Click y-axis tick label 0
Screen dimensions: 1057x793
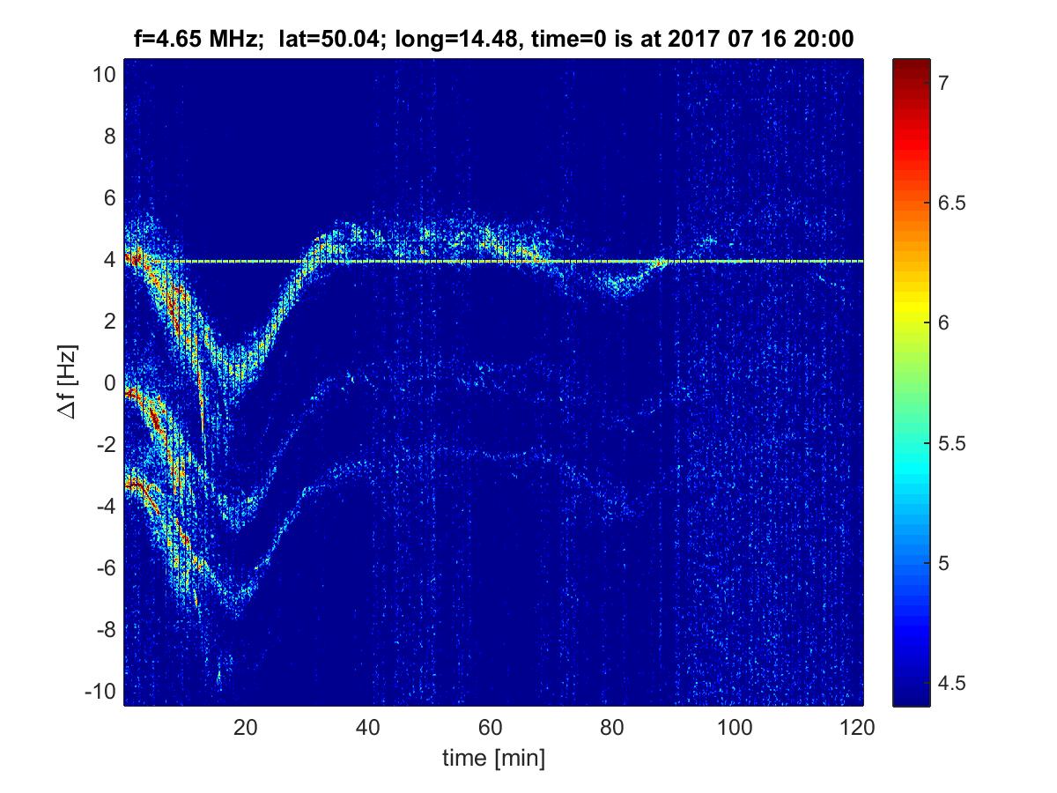click(109, 383)
